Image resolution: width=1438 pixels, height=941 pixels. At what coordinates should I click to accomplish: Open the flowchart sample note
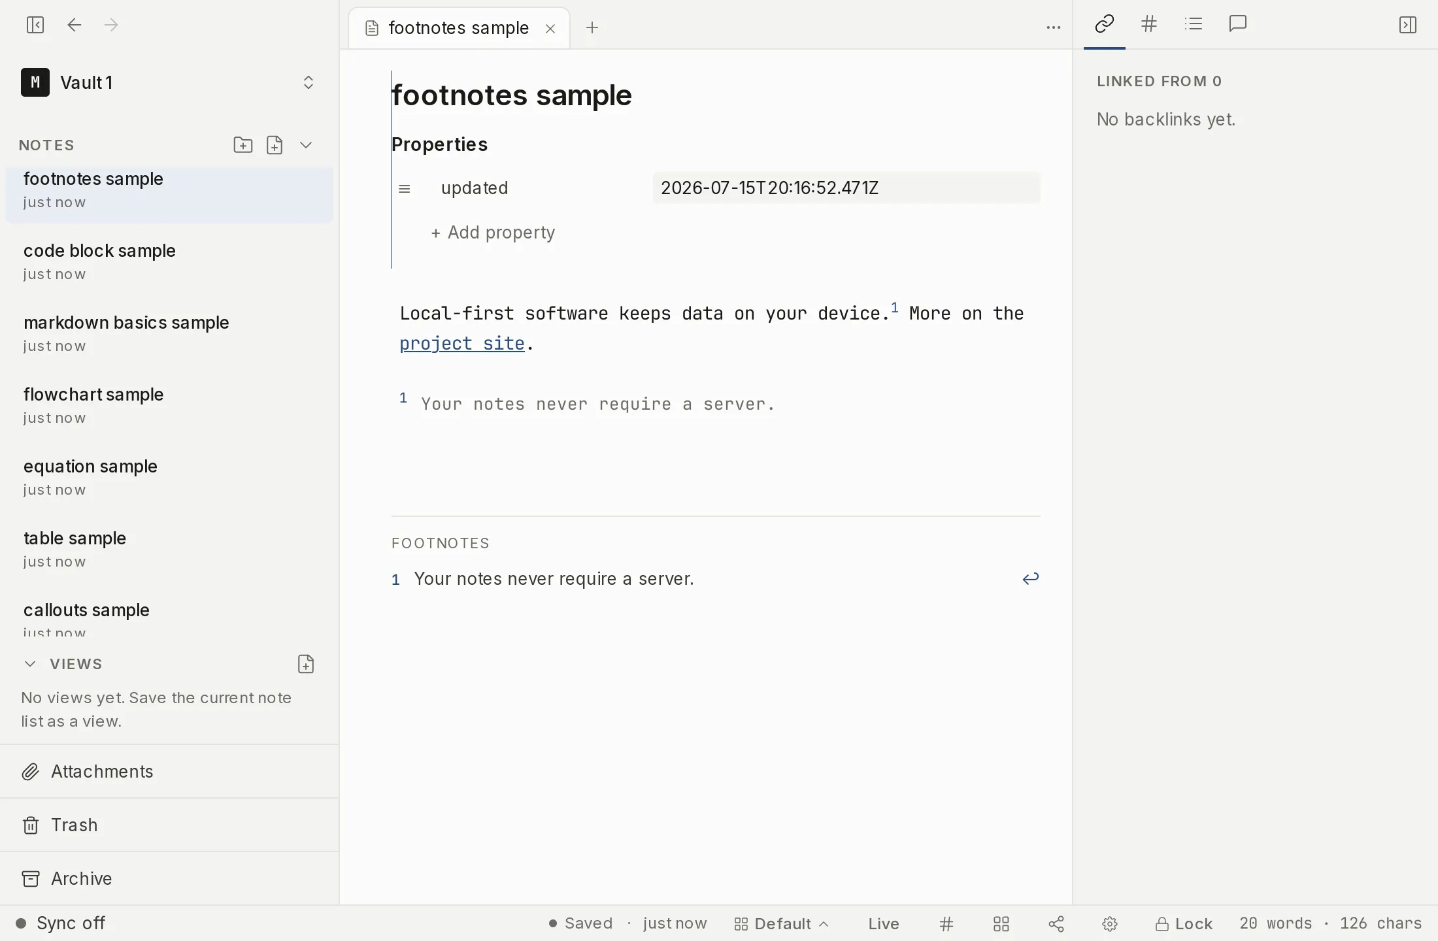point(169,405)
